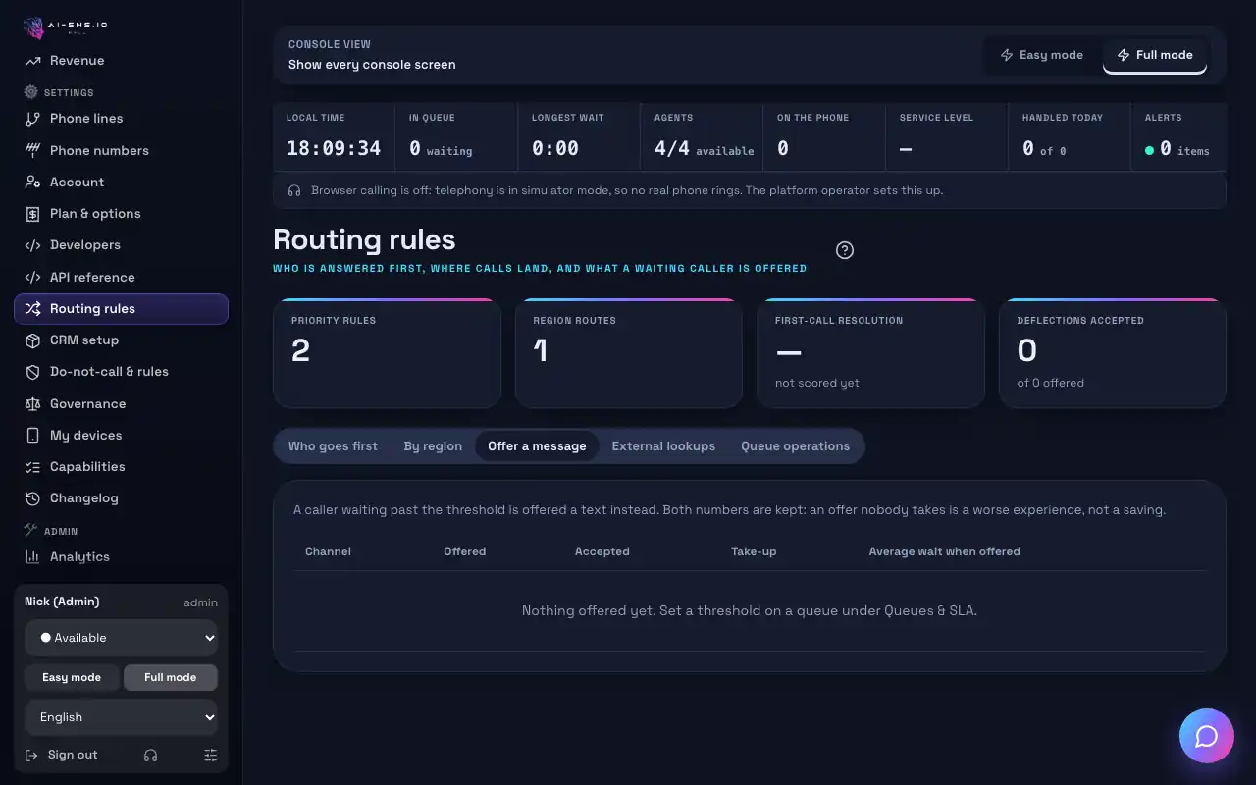Click the Phone lines branch icon
The height and width of the screenshot is (785, 1256).
coord(33,119)
